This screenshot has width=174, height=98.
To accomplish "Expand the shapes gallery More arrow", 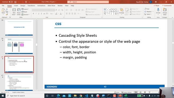I will (118, 14).
